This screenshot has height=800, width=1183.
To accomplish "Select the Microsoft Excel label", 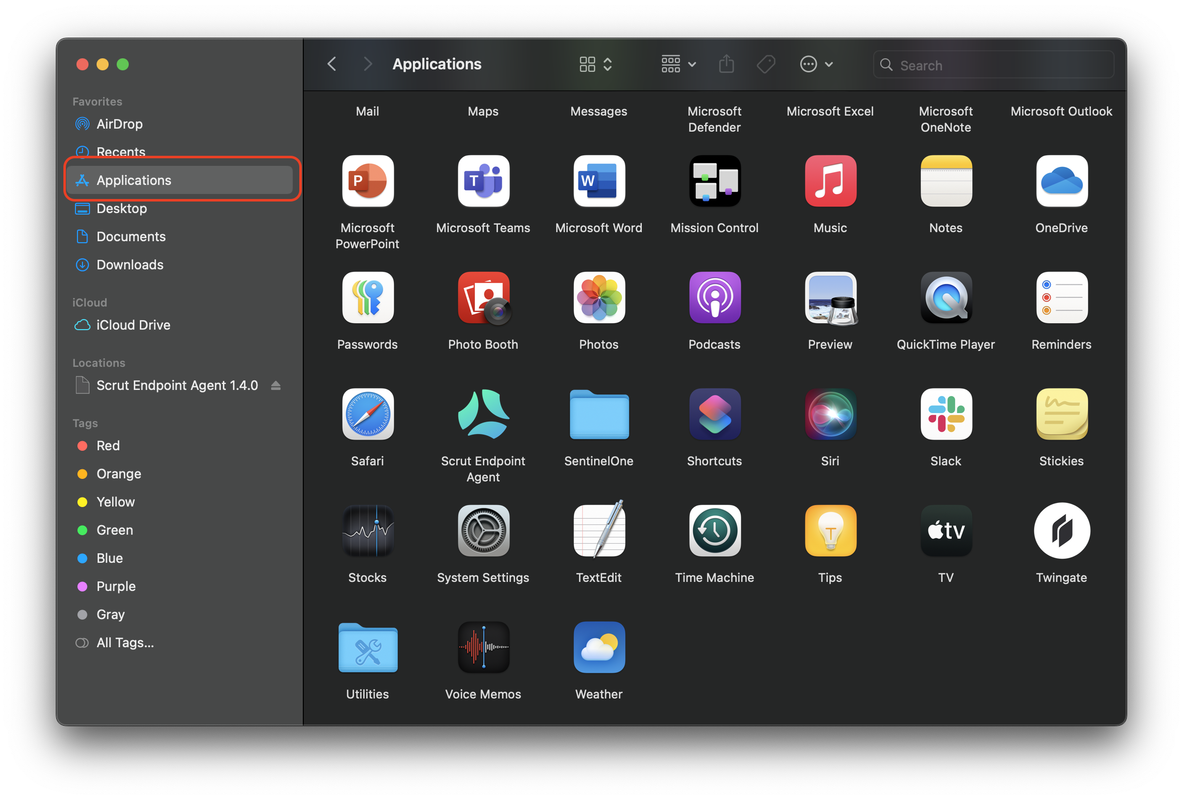I will pos(830,112).
